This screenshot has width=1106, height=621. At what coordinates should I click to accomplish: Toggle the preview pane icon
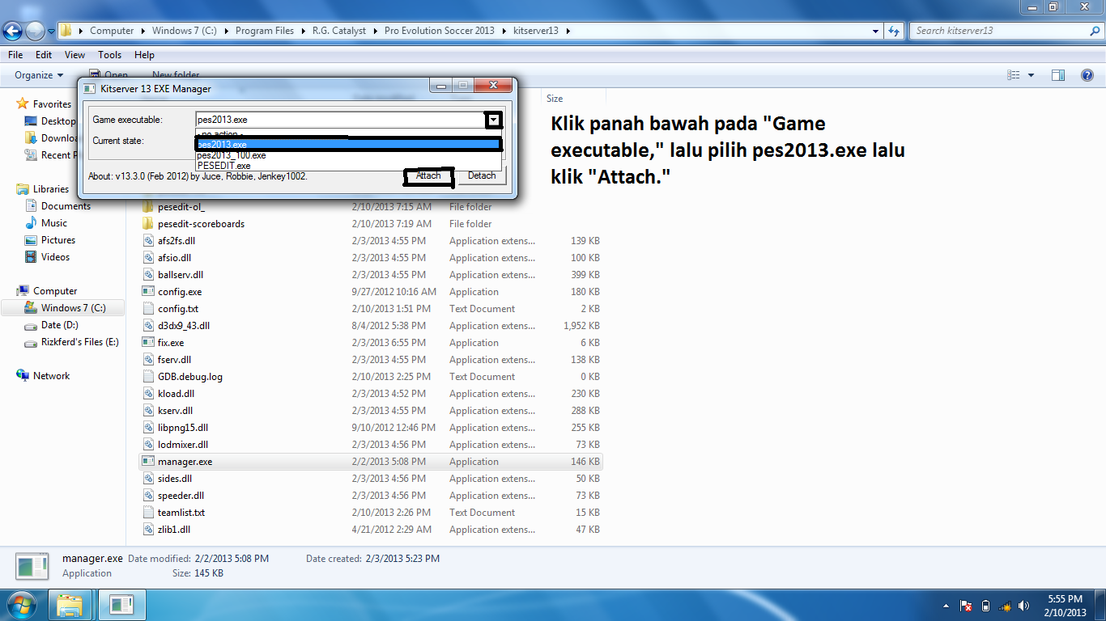click(x=1058, y=75)
